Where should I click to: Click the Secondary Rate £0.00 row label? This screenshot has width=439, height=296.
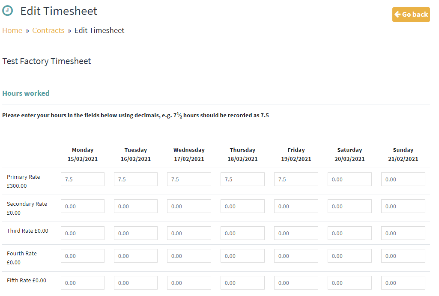(x=27, y=208)
